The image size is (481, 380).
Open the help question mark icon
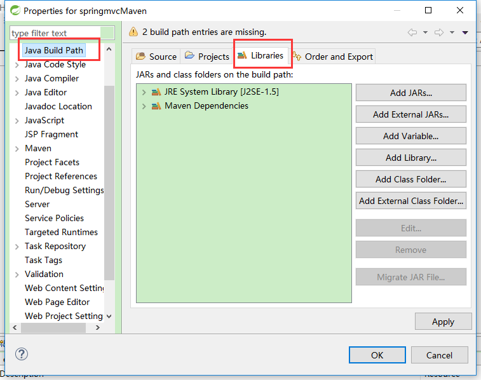click(x=22, y=354)
